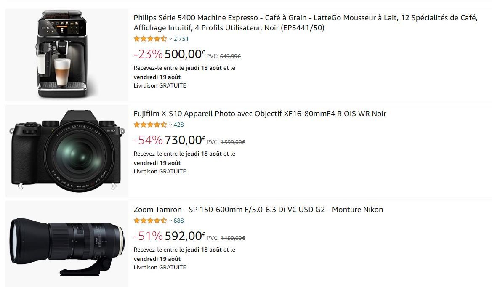The width and height of the screenshot is (492, 287).
Task: Click the Philips star rating icons
Action: tap(150, 39)
